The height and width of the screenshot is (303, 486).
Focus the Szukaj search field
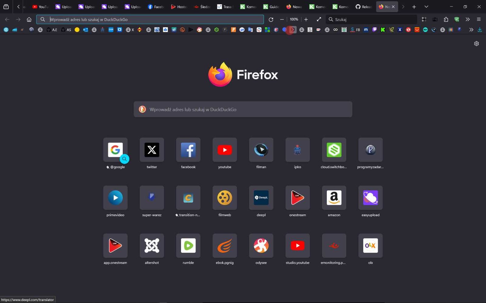point(371,19)
